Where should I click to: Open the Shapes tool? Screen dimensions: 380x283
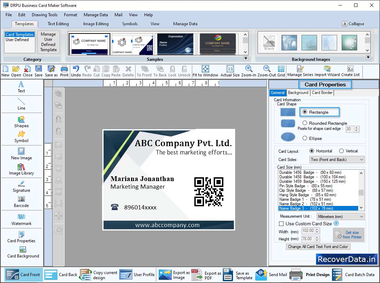pyautogui.click(x=21, y=122)
